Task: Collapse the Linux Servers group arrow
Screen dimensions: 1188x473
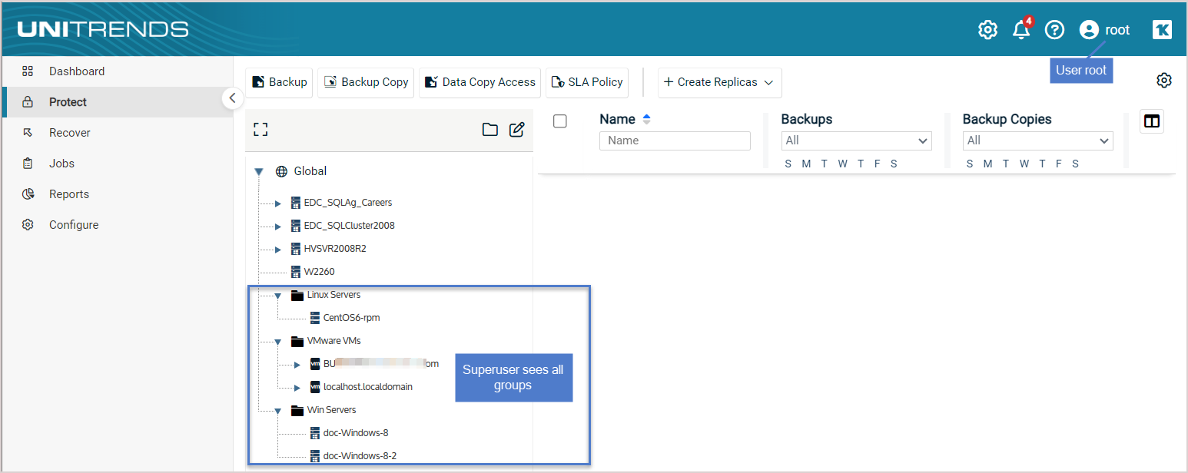Action: (x=278, y=296)
